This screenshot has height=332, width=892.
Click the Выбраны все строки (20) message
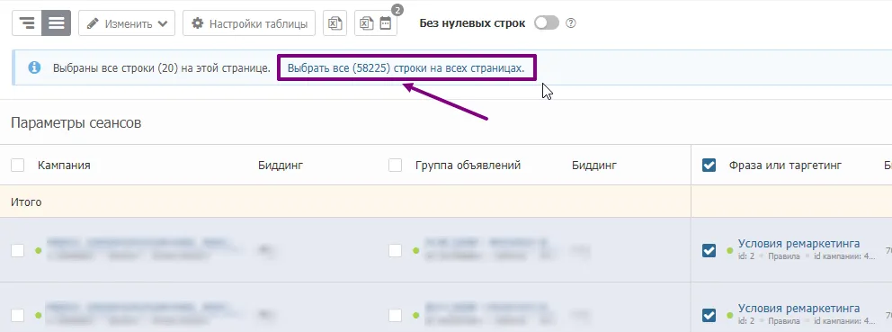coord(162,68)
